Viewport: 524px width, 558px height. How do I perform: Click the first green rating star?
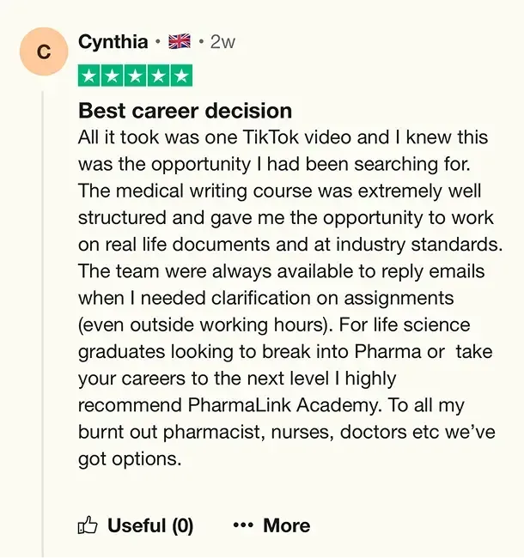[x=89, y=76]
